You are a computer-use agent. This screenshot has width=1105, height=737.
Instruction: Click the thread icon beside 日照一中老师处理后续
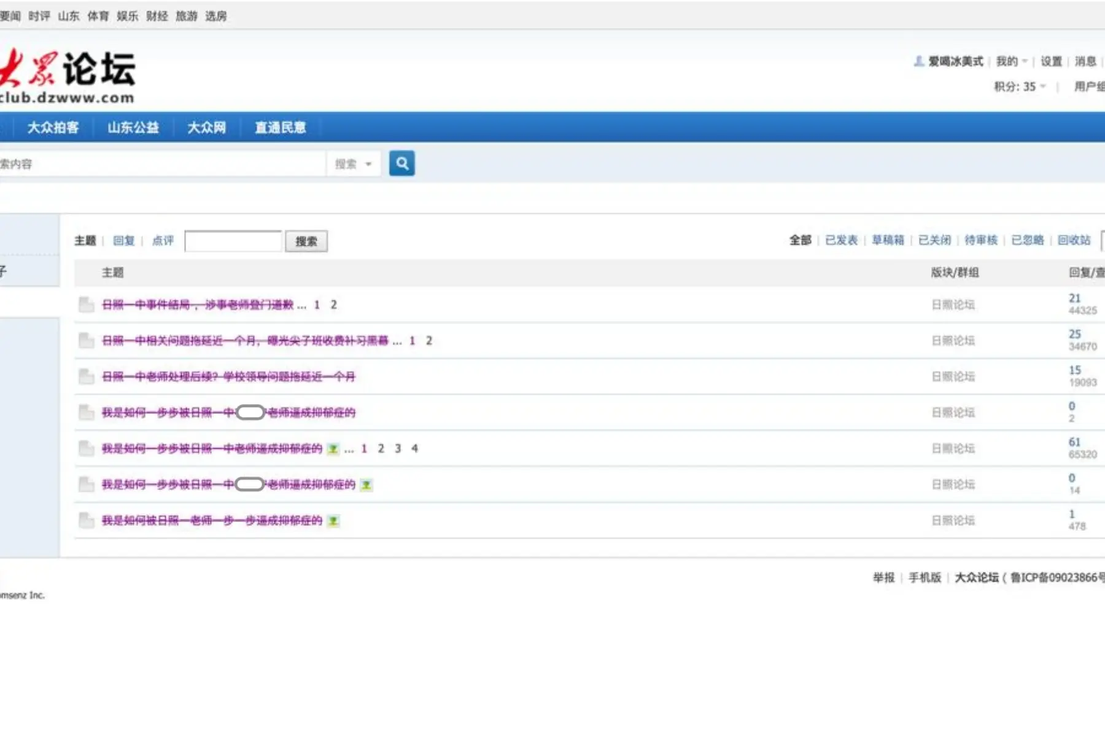(x=86, y=376)
